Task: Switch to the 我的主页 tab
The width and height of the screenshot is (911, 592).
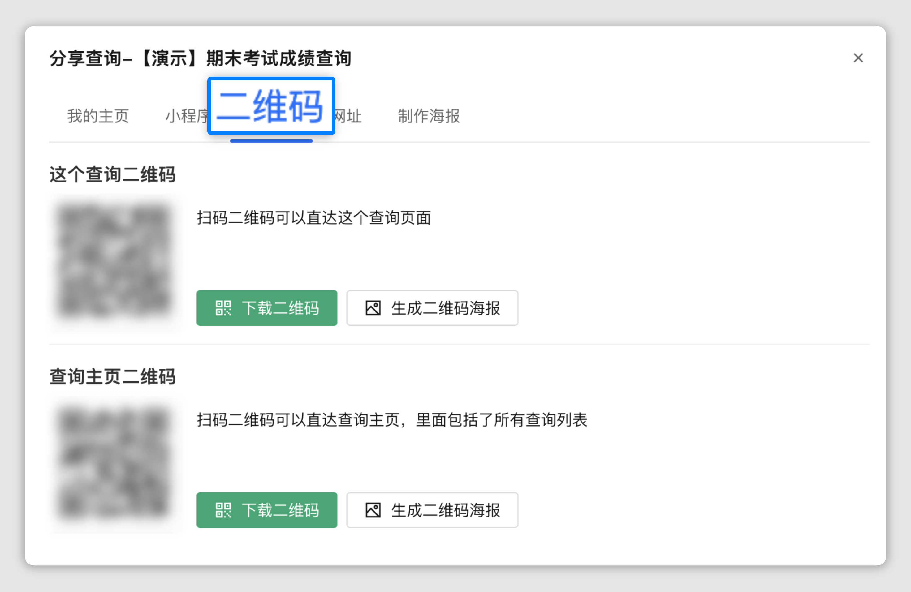Action: click(x=98, y=116)
